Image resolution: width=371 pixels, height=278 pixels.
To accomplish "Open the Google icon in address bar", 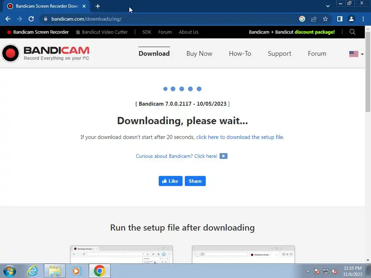I will 302,19.
